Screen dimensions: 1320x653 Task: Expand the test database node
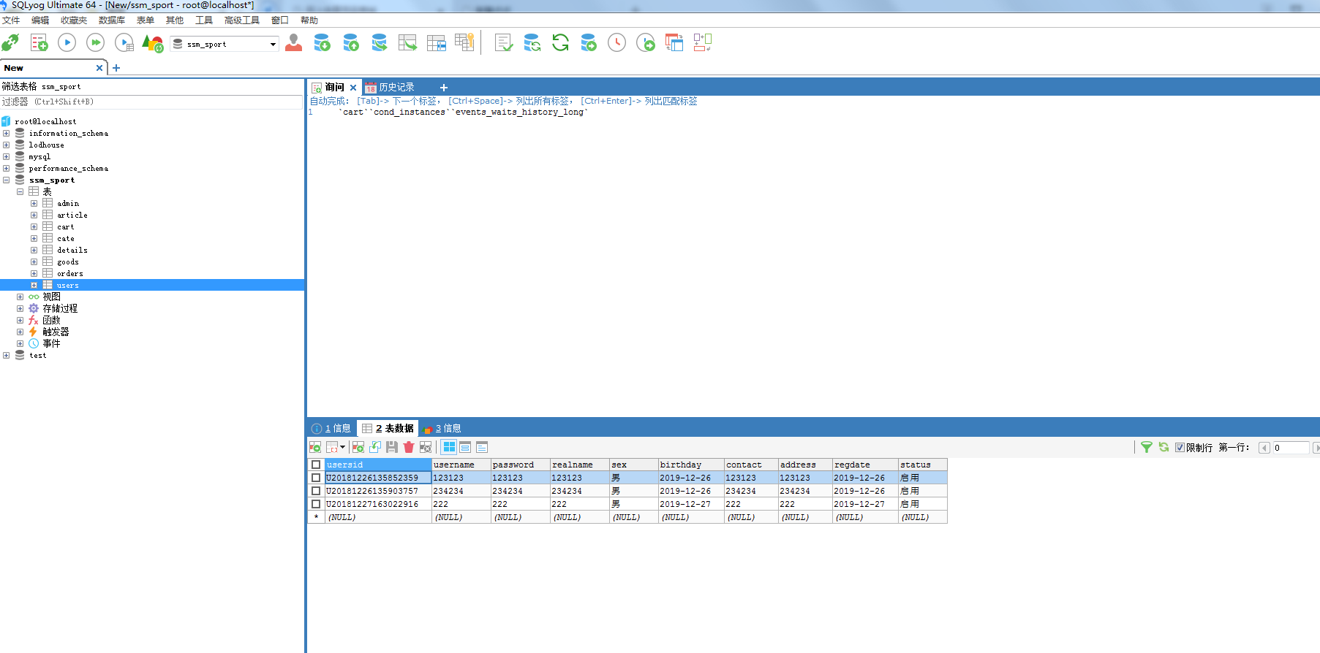click(x=6, y=355)
